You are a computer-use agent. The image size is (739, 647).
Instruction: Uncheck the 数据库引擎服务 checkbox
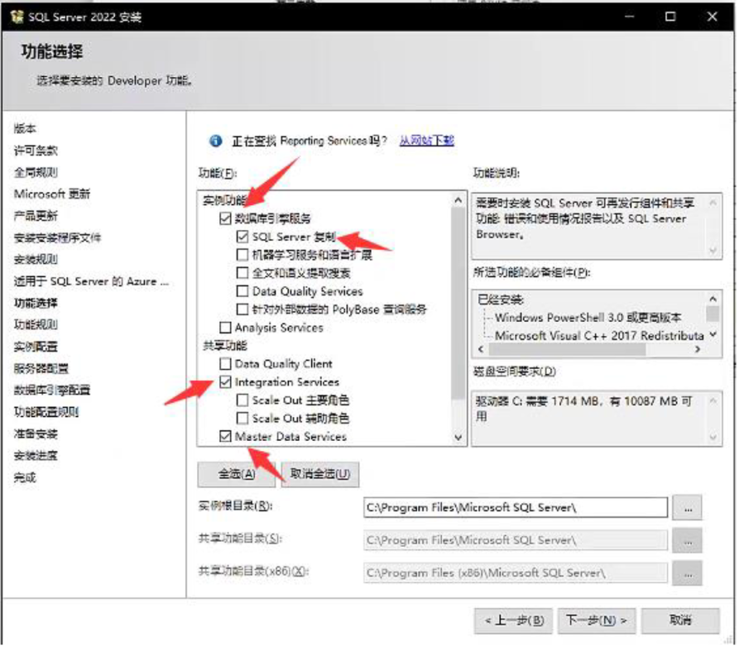coord(225,219)
